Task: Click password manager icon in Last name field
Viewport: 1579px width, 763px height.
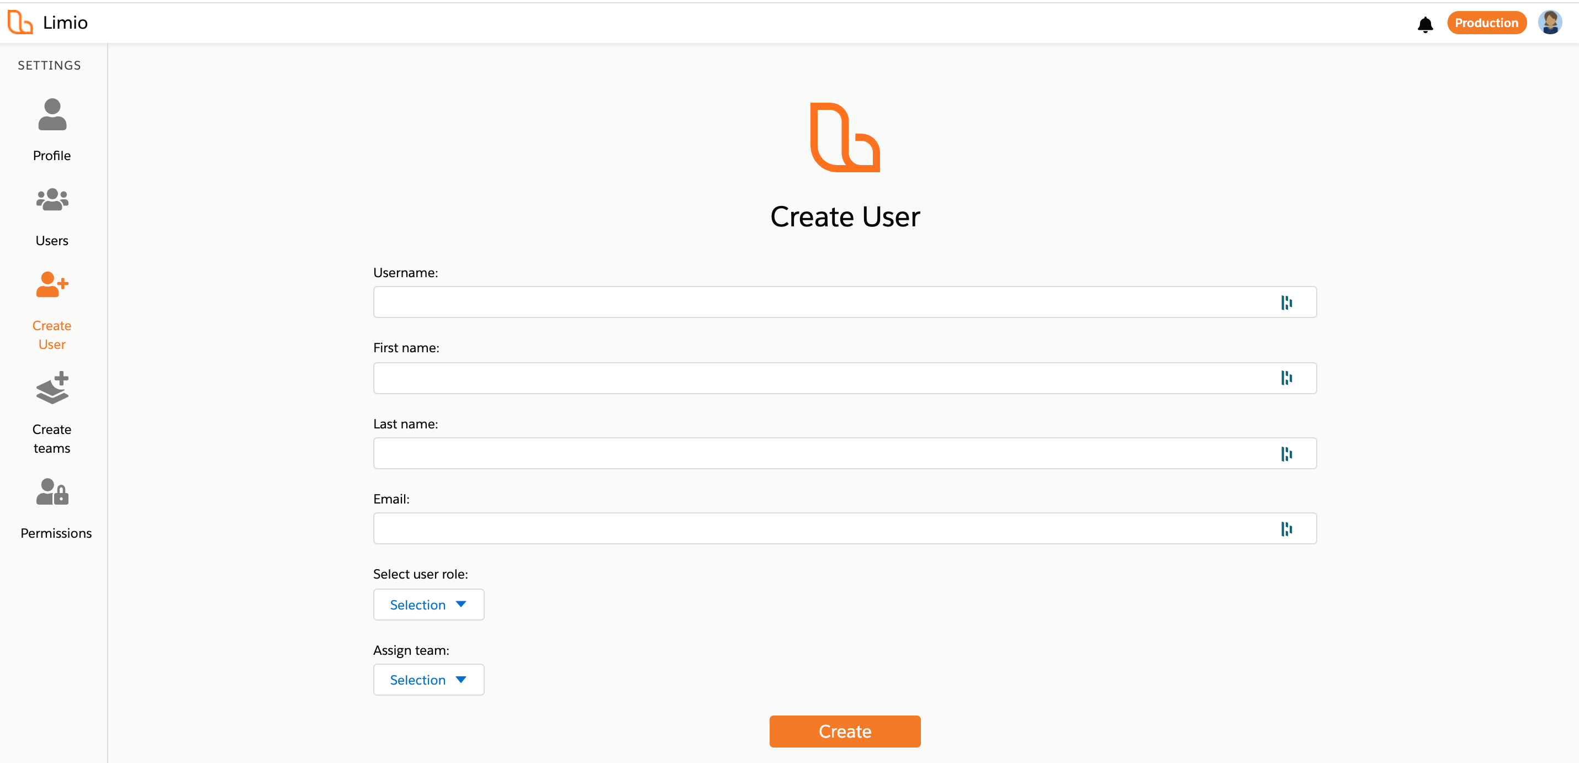Action: click(1286, 453)
